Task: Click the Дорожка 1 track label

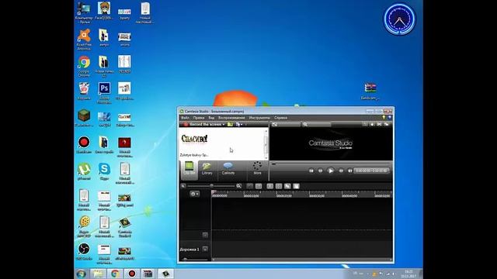Action: [189, 250]
